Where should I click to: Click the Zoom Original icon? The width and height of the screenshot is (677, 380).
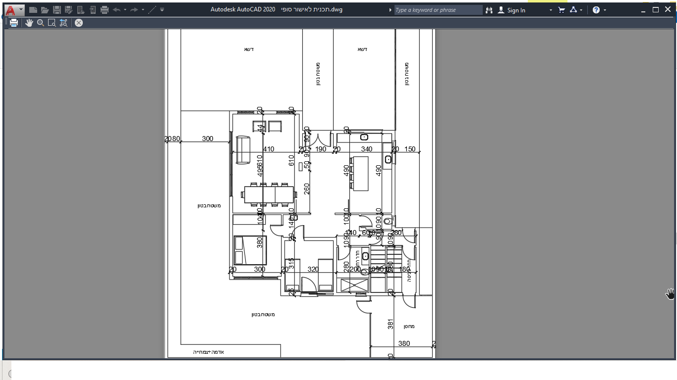(x=63, y=23)
